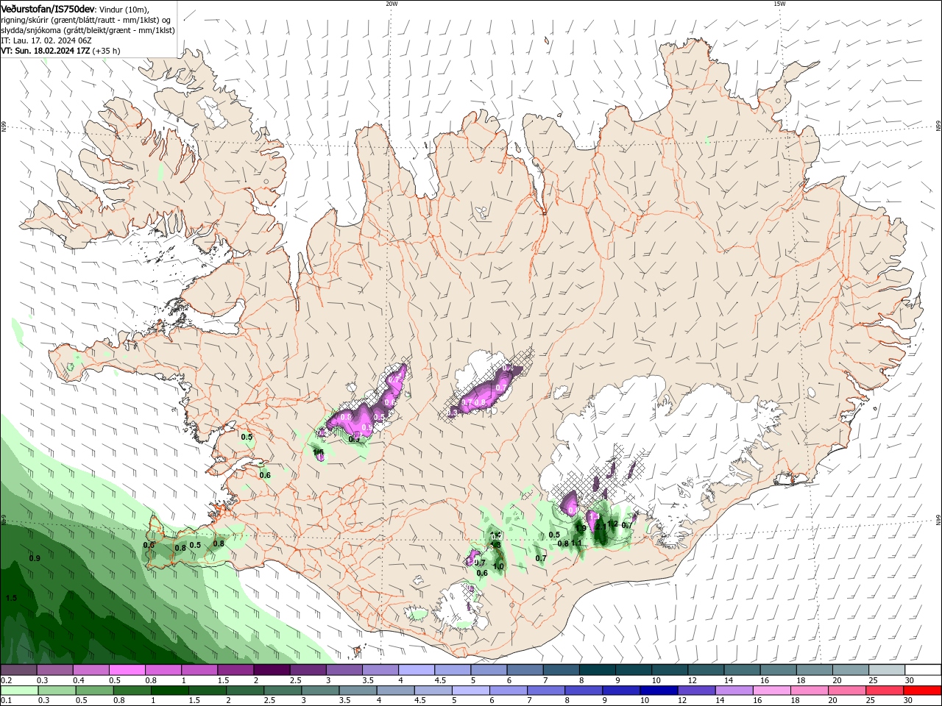The height and width of the screenshot is (706, 942).
Task: Click the 1.0 precipitation value on the map
Action: coord(498,566)
